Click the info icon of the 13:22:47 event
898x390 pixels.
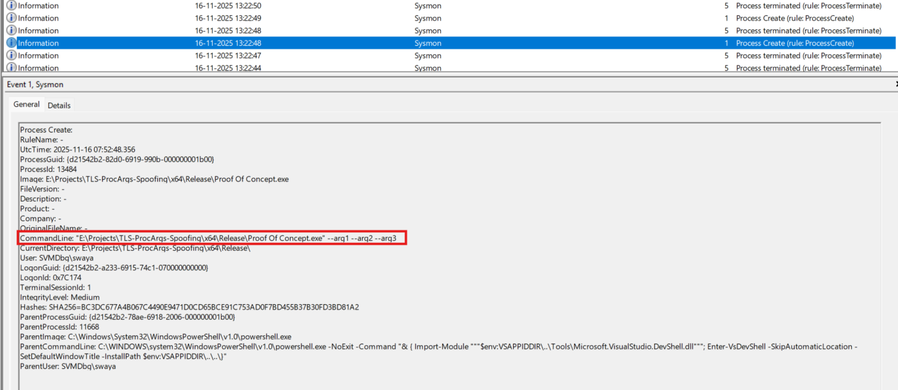tap(11, 55)
